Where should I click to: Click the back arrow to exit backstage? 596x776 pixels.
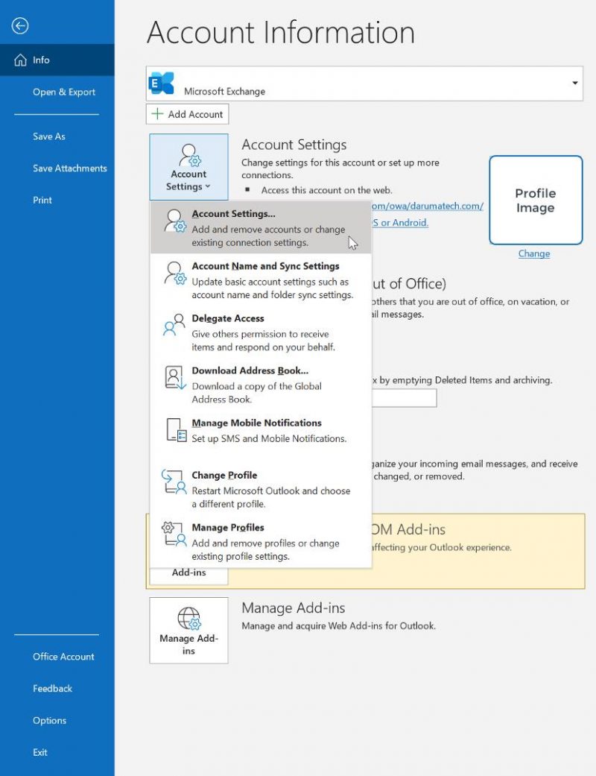(x=19, y=25)
